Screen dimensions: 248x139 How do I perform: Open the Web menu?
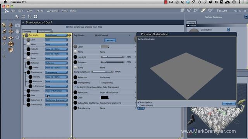pyautogui.click(x=64, y=11)
